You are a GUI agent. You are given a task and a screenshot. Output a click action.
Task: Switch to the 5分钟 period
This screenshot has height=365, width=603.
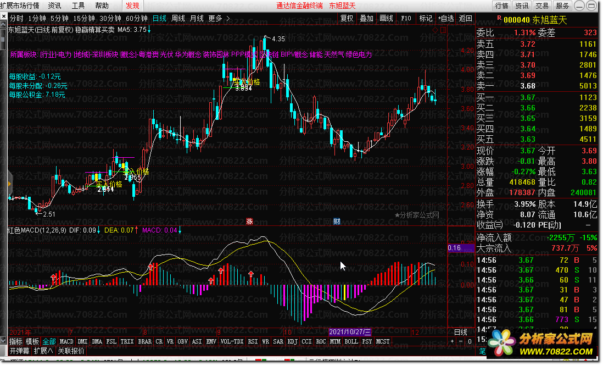pos(60,18)
